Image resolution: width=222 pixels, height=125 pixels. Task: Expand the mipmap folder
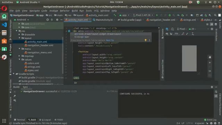19,56
